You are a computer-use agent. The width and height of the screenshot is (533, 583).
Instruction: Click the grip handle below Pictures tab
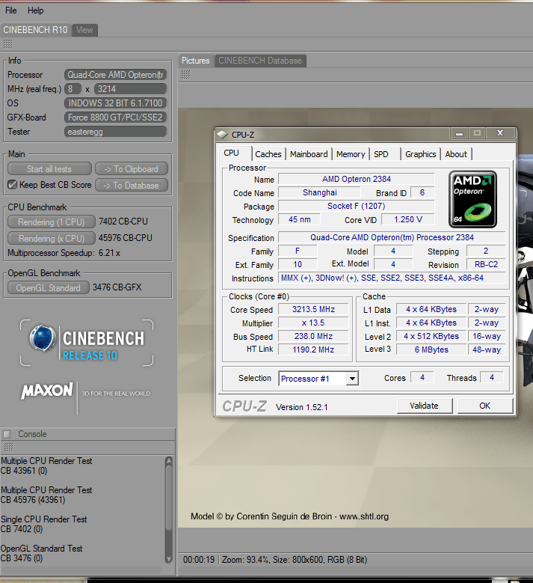[x=185, y=74]
